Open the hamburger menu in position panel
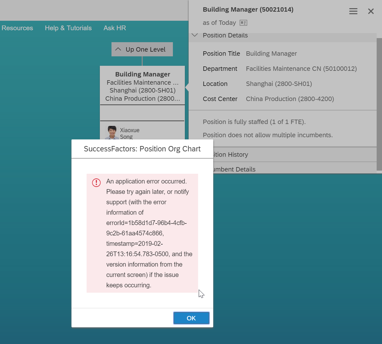382x344 pixels. [353, 11]
